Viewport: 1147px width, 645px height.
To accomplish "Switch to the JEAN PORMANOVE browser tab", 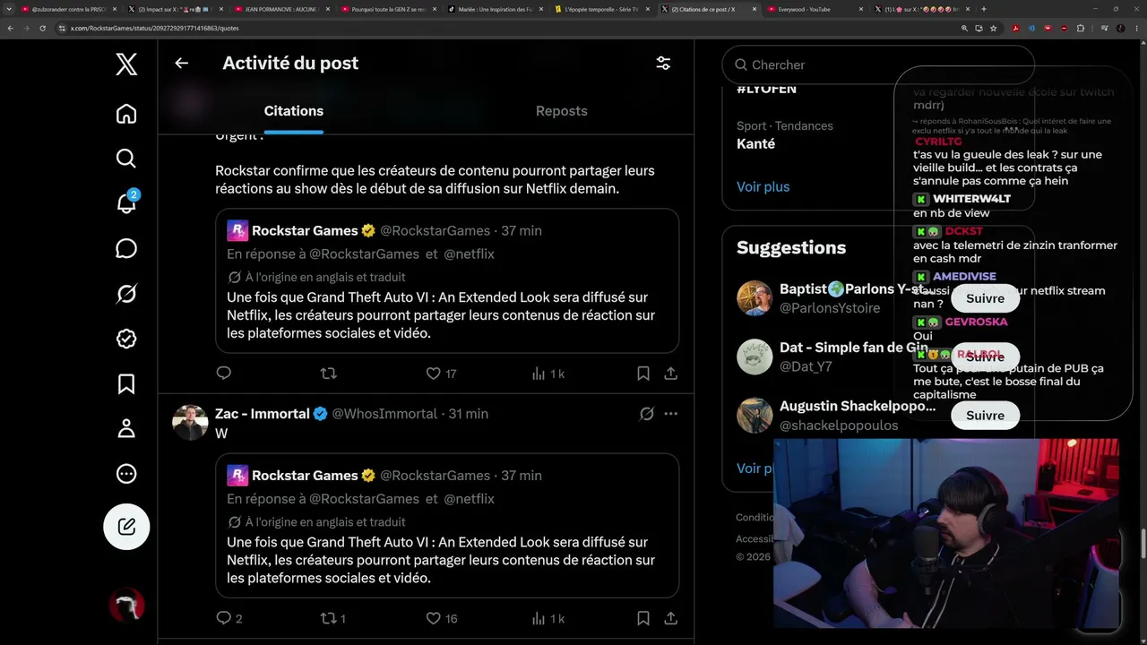I will (x=282, y=9).
